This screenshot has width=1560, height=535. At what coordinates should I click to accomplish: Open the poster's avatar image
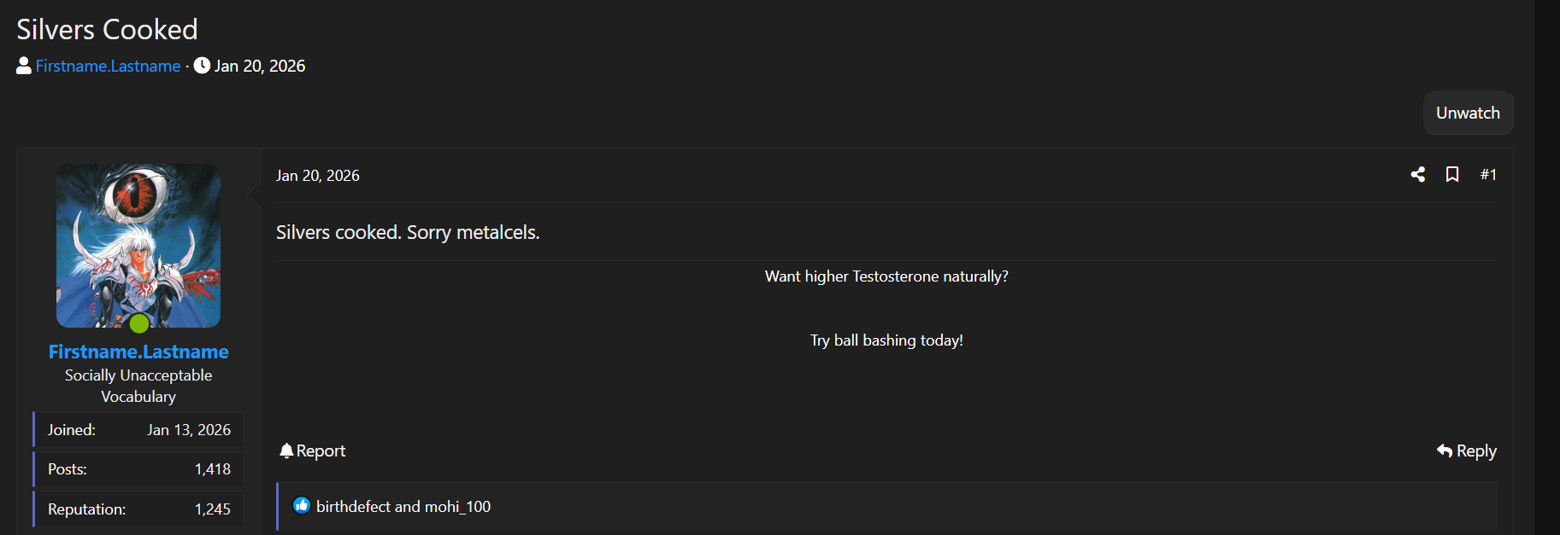(138, 245)
